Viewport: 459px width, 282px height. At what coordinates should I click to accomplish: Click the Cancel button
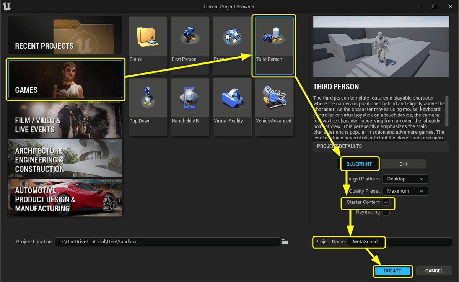pos(434,271)
